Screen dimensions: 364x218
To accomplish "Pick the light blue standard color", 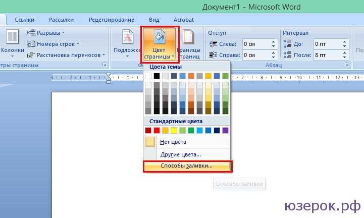I will (x=199, y=131).
